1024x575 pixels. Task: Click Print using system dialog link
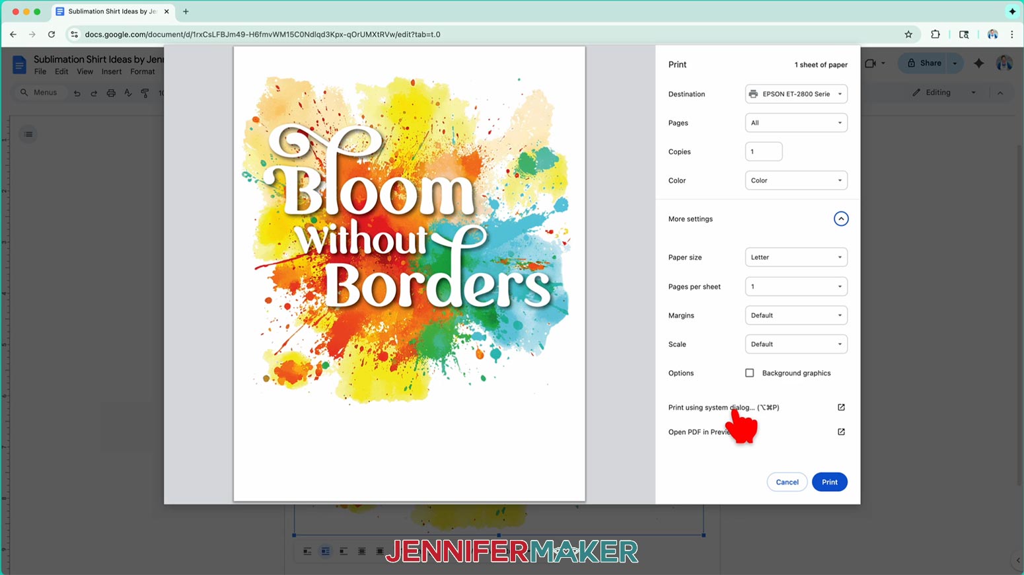click(723, 407)
